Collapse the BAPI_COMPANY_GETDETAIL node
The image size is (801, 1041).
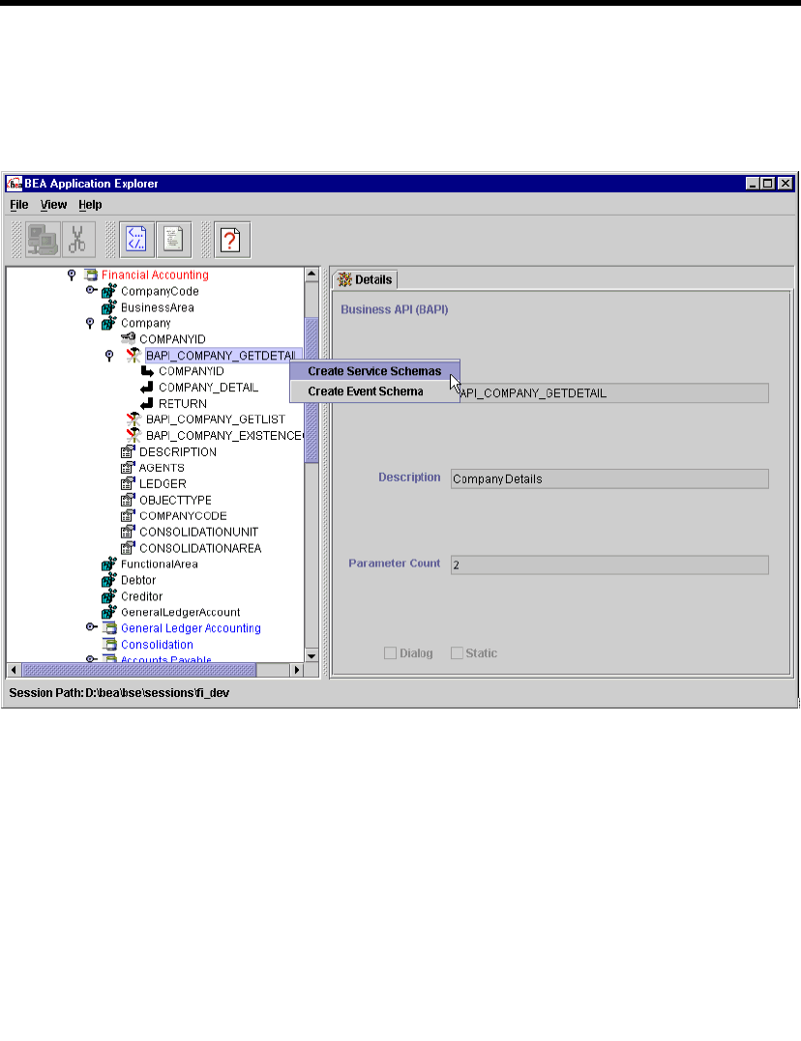(x=109, y=355)
